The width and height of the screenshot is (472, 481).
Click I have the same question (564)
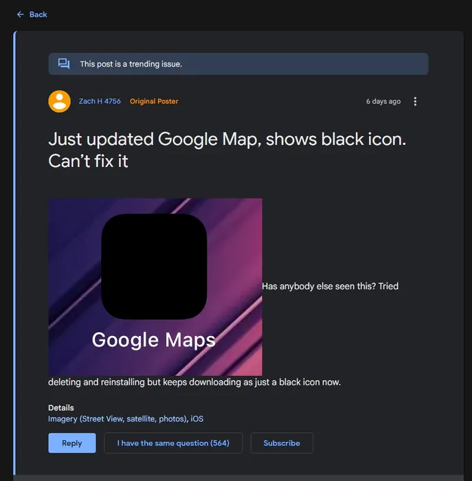pyautogui.click(x=173, y=443)
